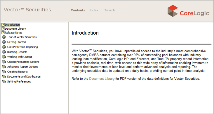Click the Vector Securities header title

point(27,10)
